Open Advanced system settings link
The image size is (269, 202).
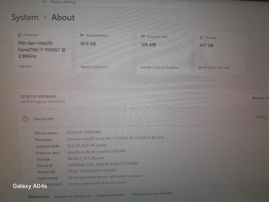tap(152, 194)
